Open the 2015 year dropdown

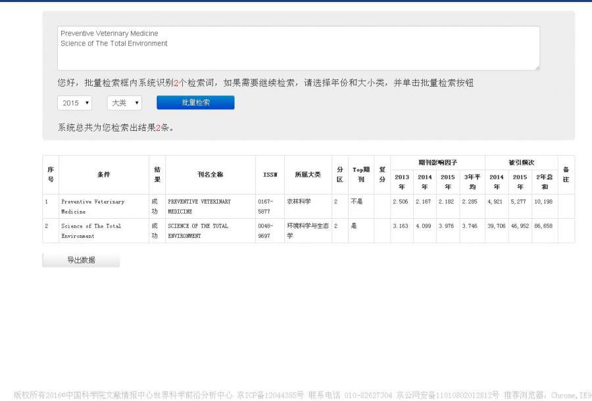[x=74, y=103]
